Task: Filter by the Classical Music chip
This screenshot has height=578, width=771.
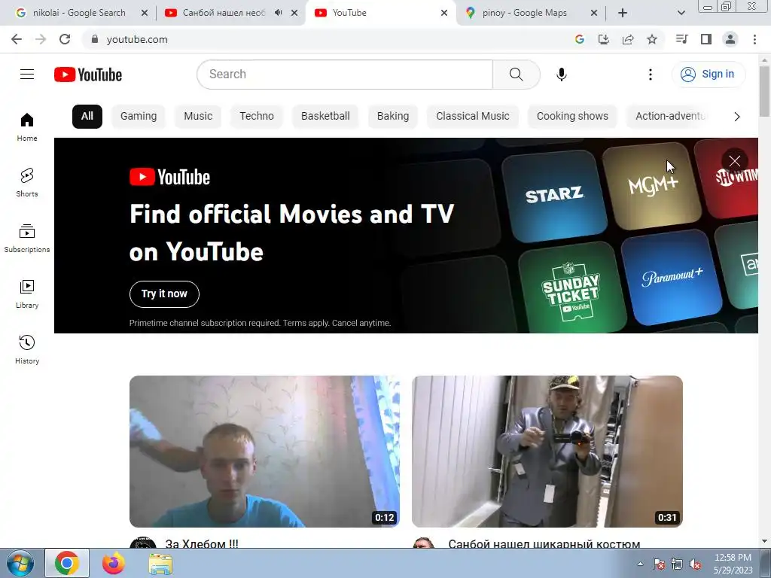Action: [x=473, y=117]
